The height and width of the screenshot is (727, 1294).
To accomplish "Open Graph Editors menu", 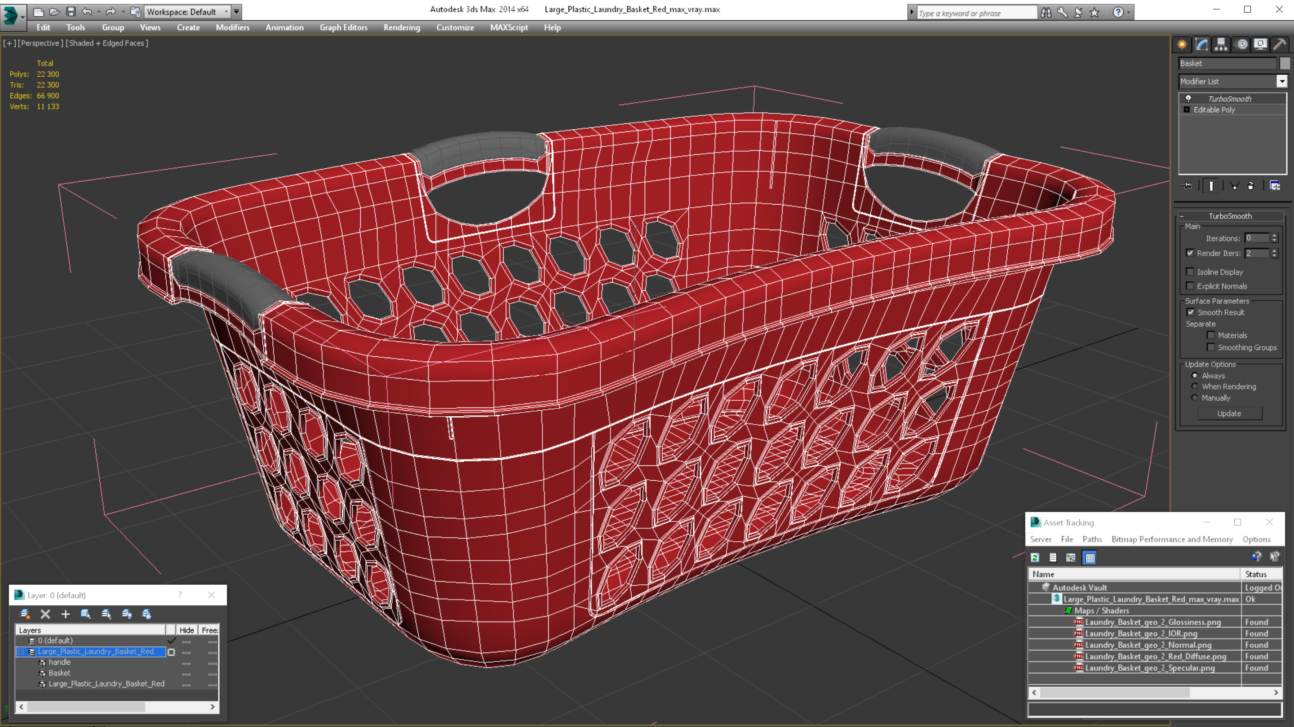I will pos(343,27).
